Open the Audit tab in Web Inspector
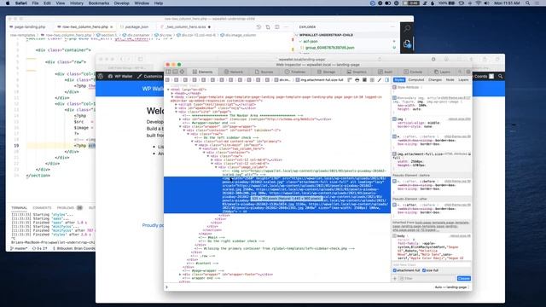 pos(385,72)
